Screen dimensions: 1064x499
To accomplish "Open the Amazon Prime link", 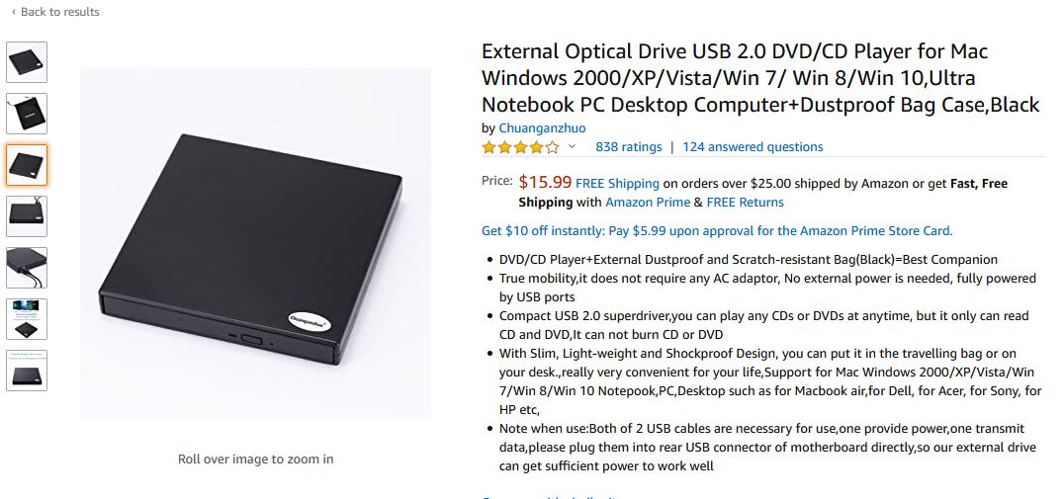I will 648,202.
